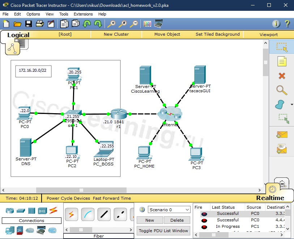Click Toggle PDU List Window

point(163,231)
